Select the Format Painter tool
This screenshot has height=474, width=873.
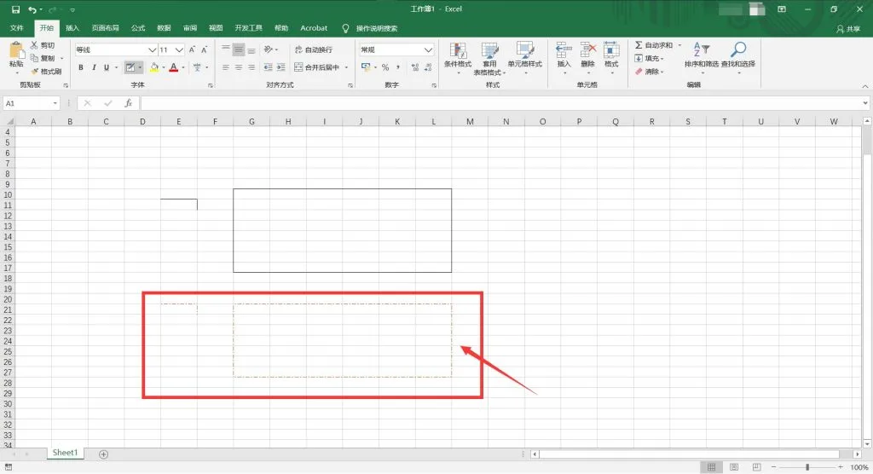tap(46, 72)
